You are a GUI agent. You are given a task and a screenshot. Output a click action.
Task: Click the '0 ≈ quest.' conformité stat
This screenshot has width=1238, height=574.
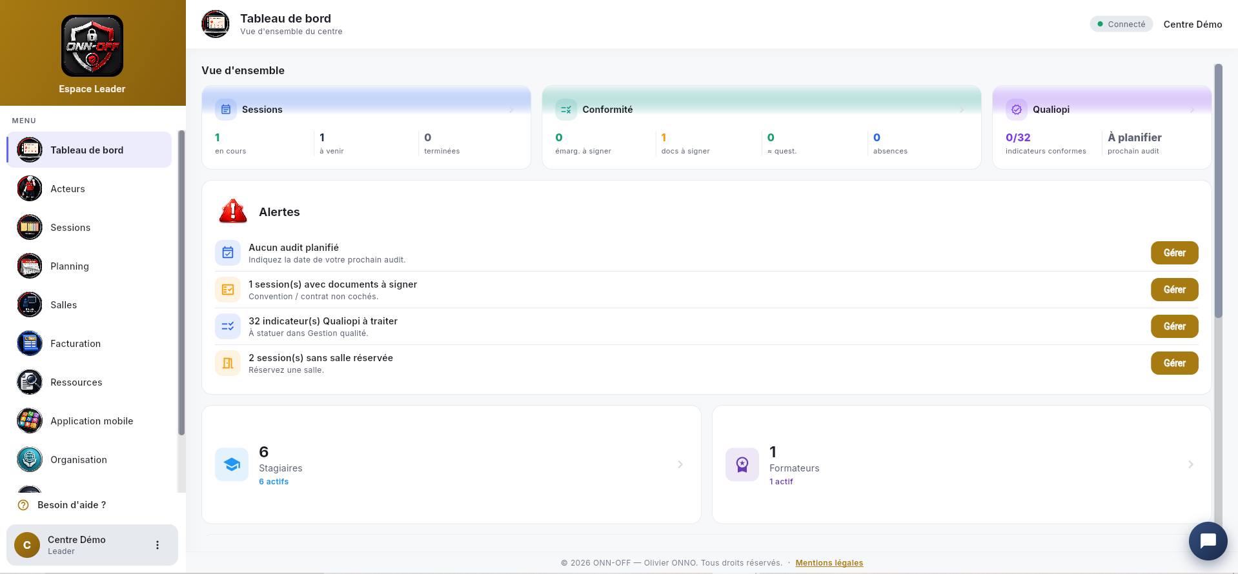[x=782, y=143]
